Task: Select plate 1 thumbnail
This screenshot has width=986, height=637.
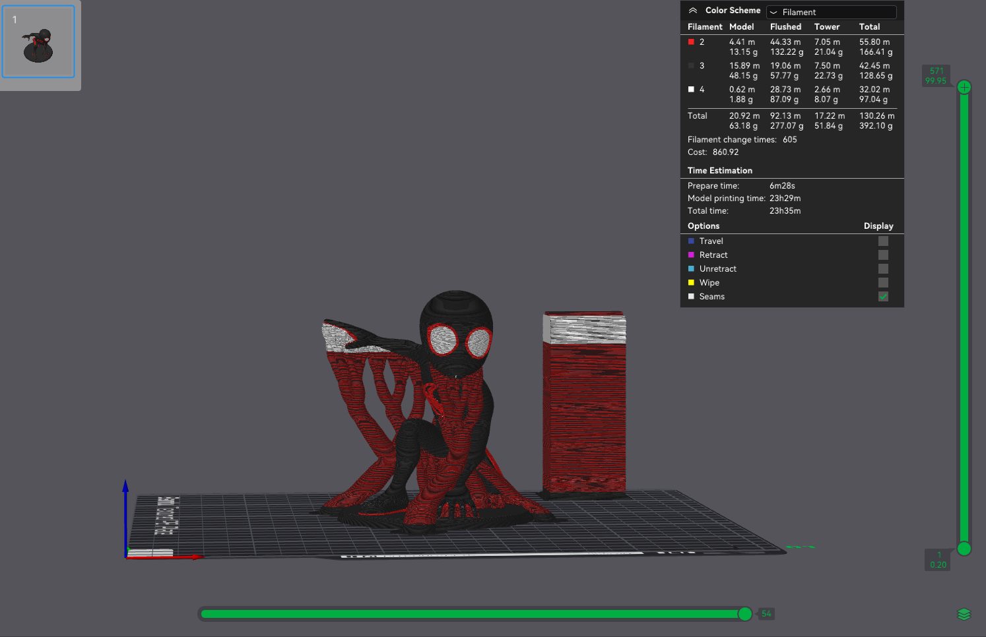Action: [38, 42]
